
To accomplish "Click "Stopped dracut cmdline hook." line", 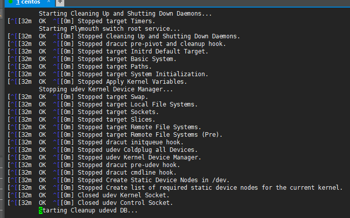I will pyautogui.click(x=127, y=173).
